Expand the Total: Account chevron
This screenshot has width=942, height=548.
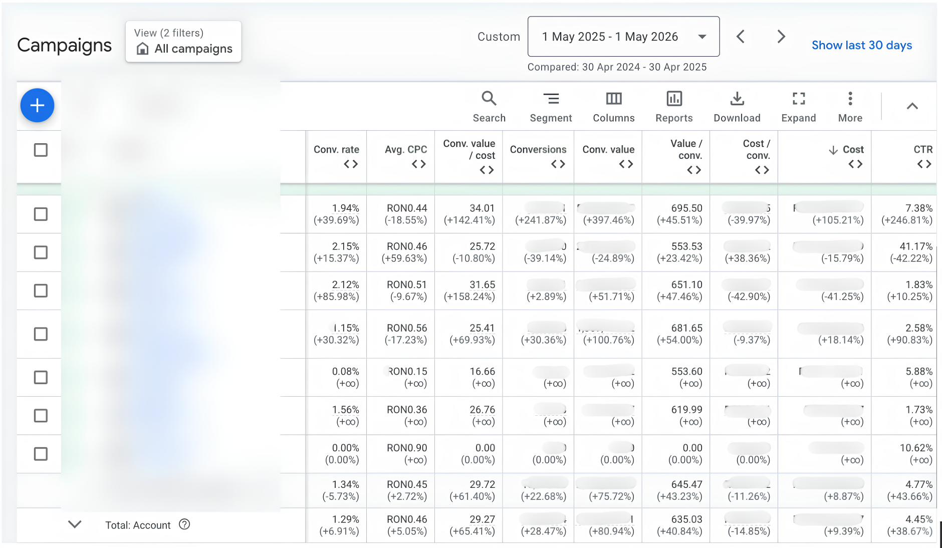pyautogui.click(x=75, y=524)
